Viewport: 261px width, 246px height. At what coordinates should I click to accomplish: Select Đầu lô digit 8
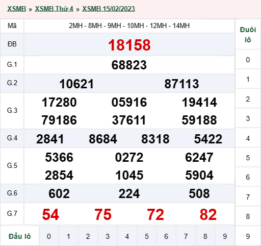click(205, 236)
